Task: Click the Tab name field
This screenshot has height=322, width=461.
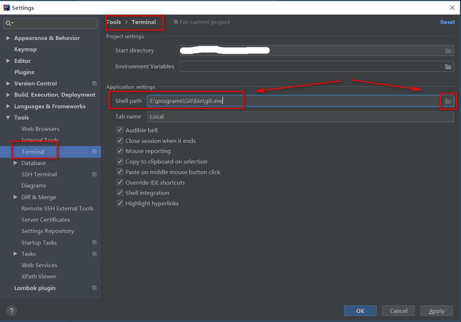Action: [x=301, y=117]
